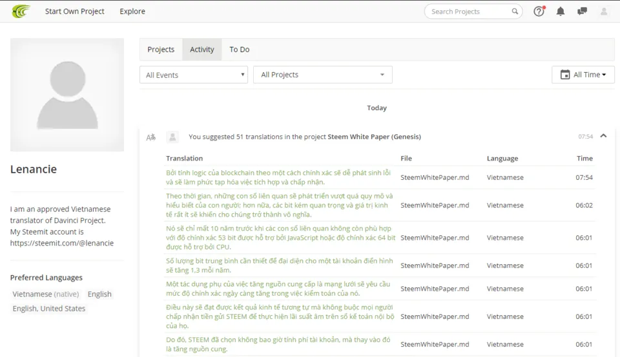Click Start Own Project in navbar
Viewport: 620px width, 357px height.
point(75,12)
